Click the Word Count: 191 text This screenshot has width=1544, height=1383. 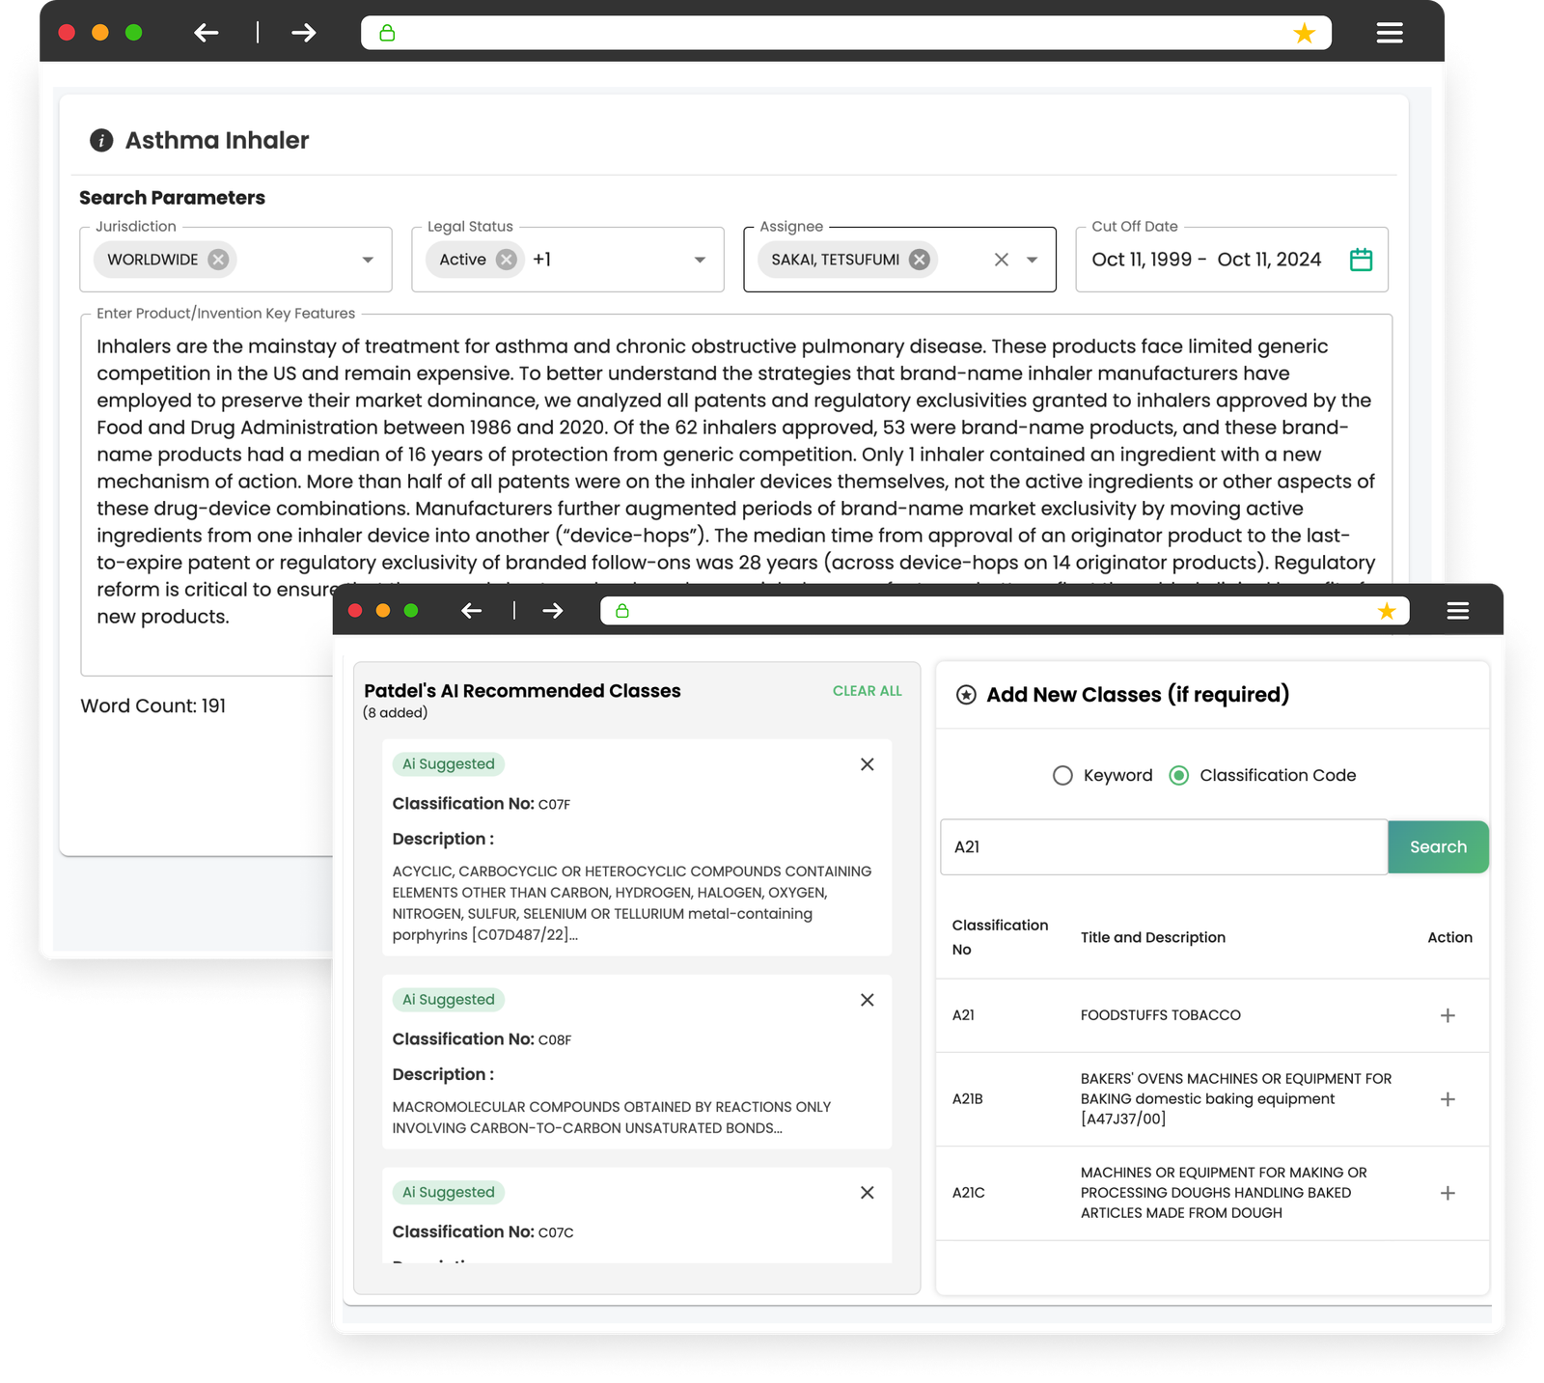click(153, 706)
